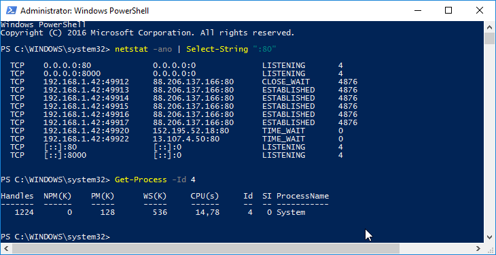Click local address 192.168.1.42:49916
The width and height of the screenshot is (496, 255).
[x=86, y=114]
